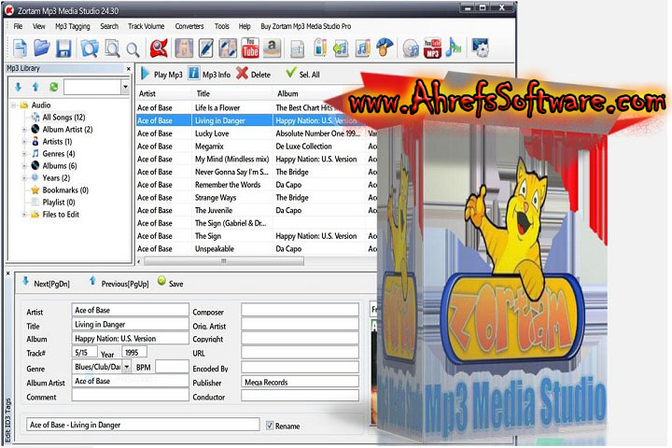
Task: Click the picture with pen icon
Action: tap(228, 48)
